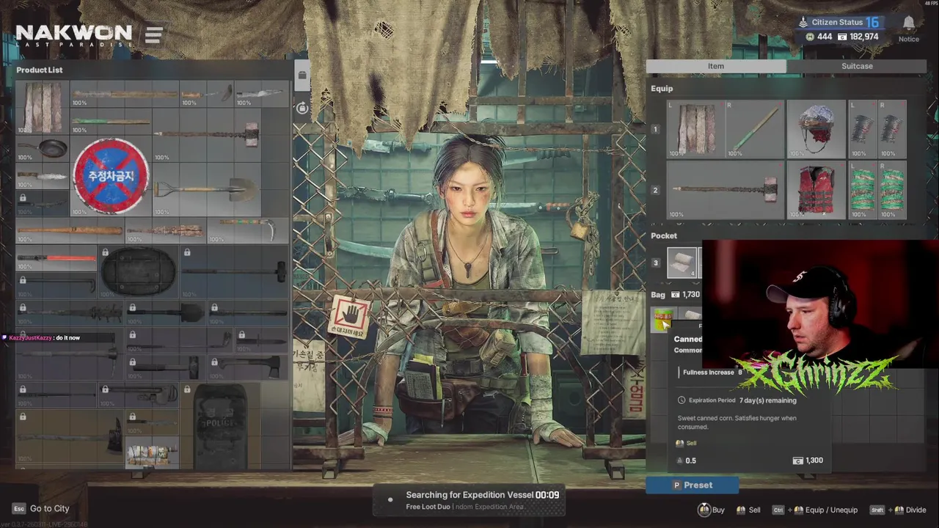Click the storage bag icon beside Product List
The width and height of the screenshot is (939, 528).
point(302,75)
